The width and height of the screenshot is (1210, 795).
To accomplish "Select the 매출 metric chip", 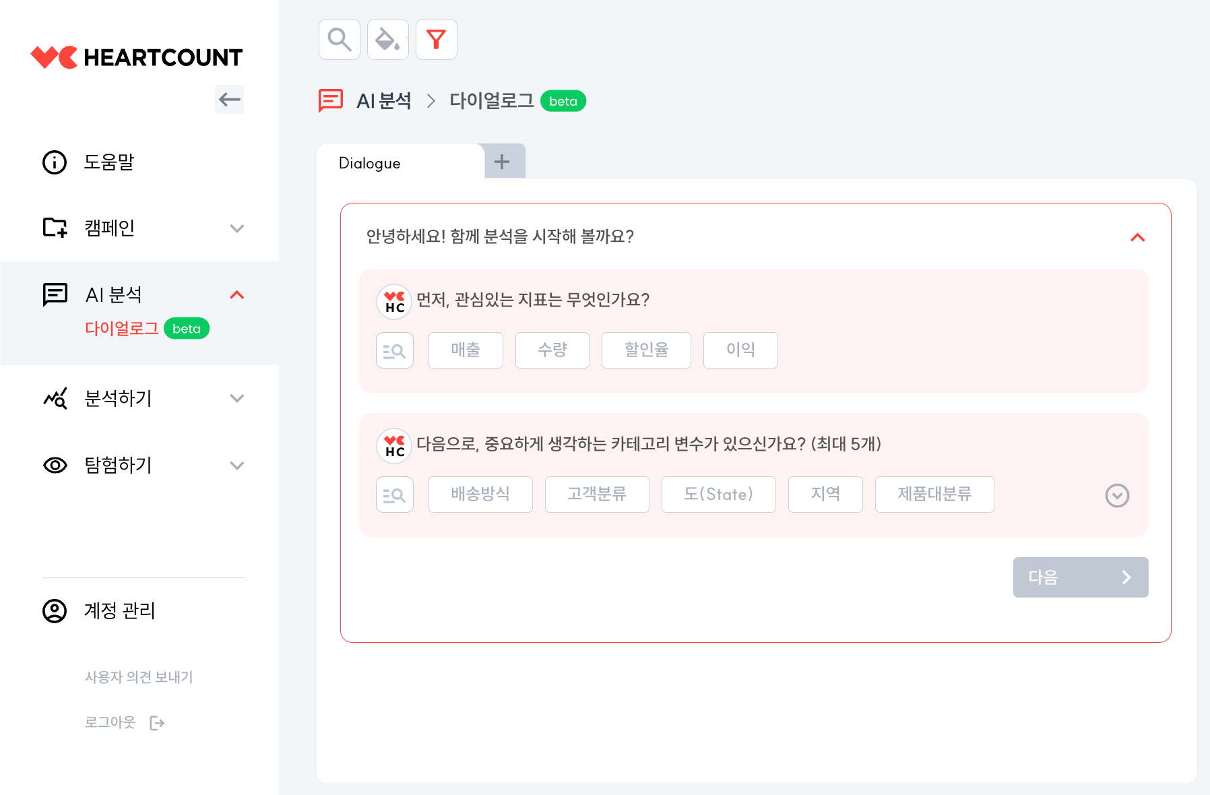I will 466,350.
